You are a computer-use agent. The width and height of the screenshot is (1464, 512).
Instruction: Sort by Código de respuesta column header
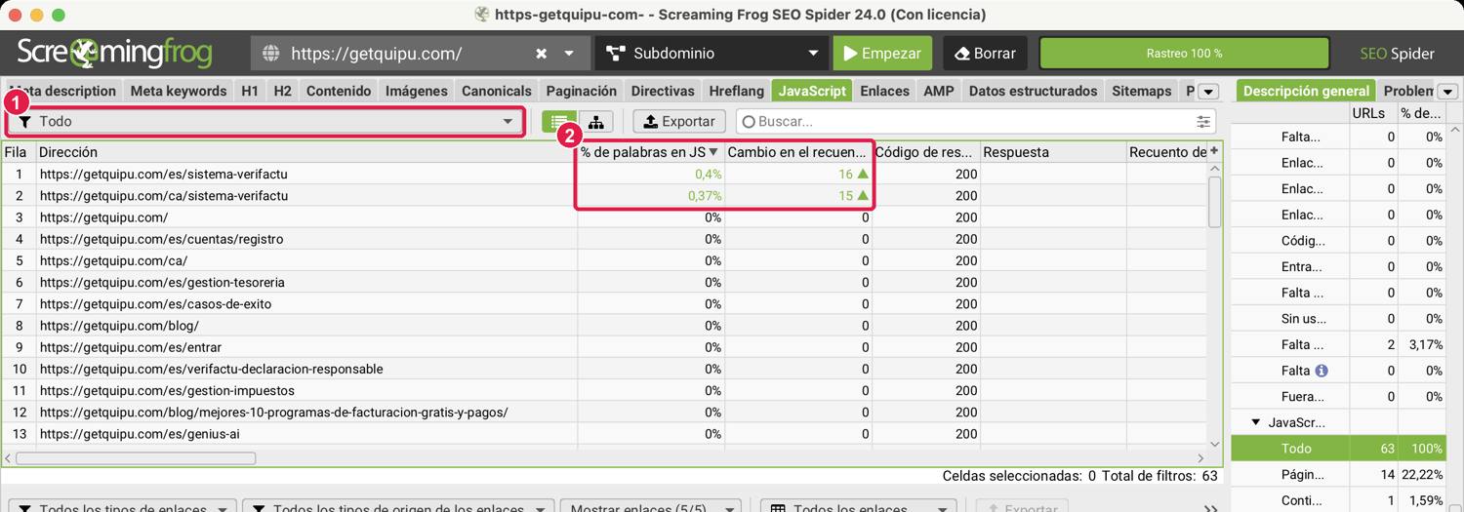[x=925, y=152]
